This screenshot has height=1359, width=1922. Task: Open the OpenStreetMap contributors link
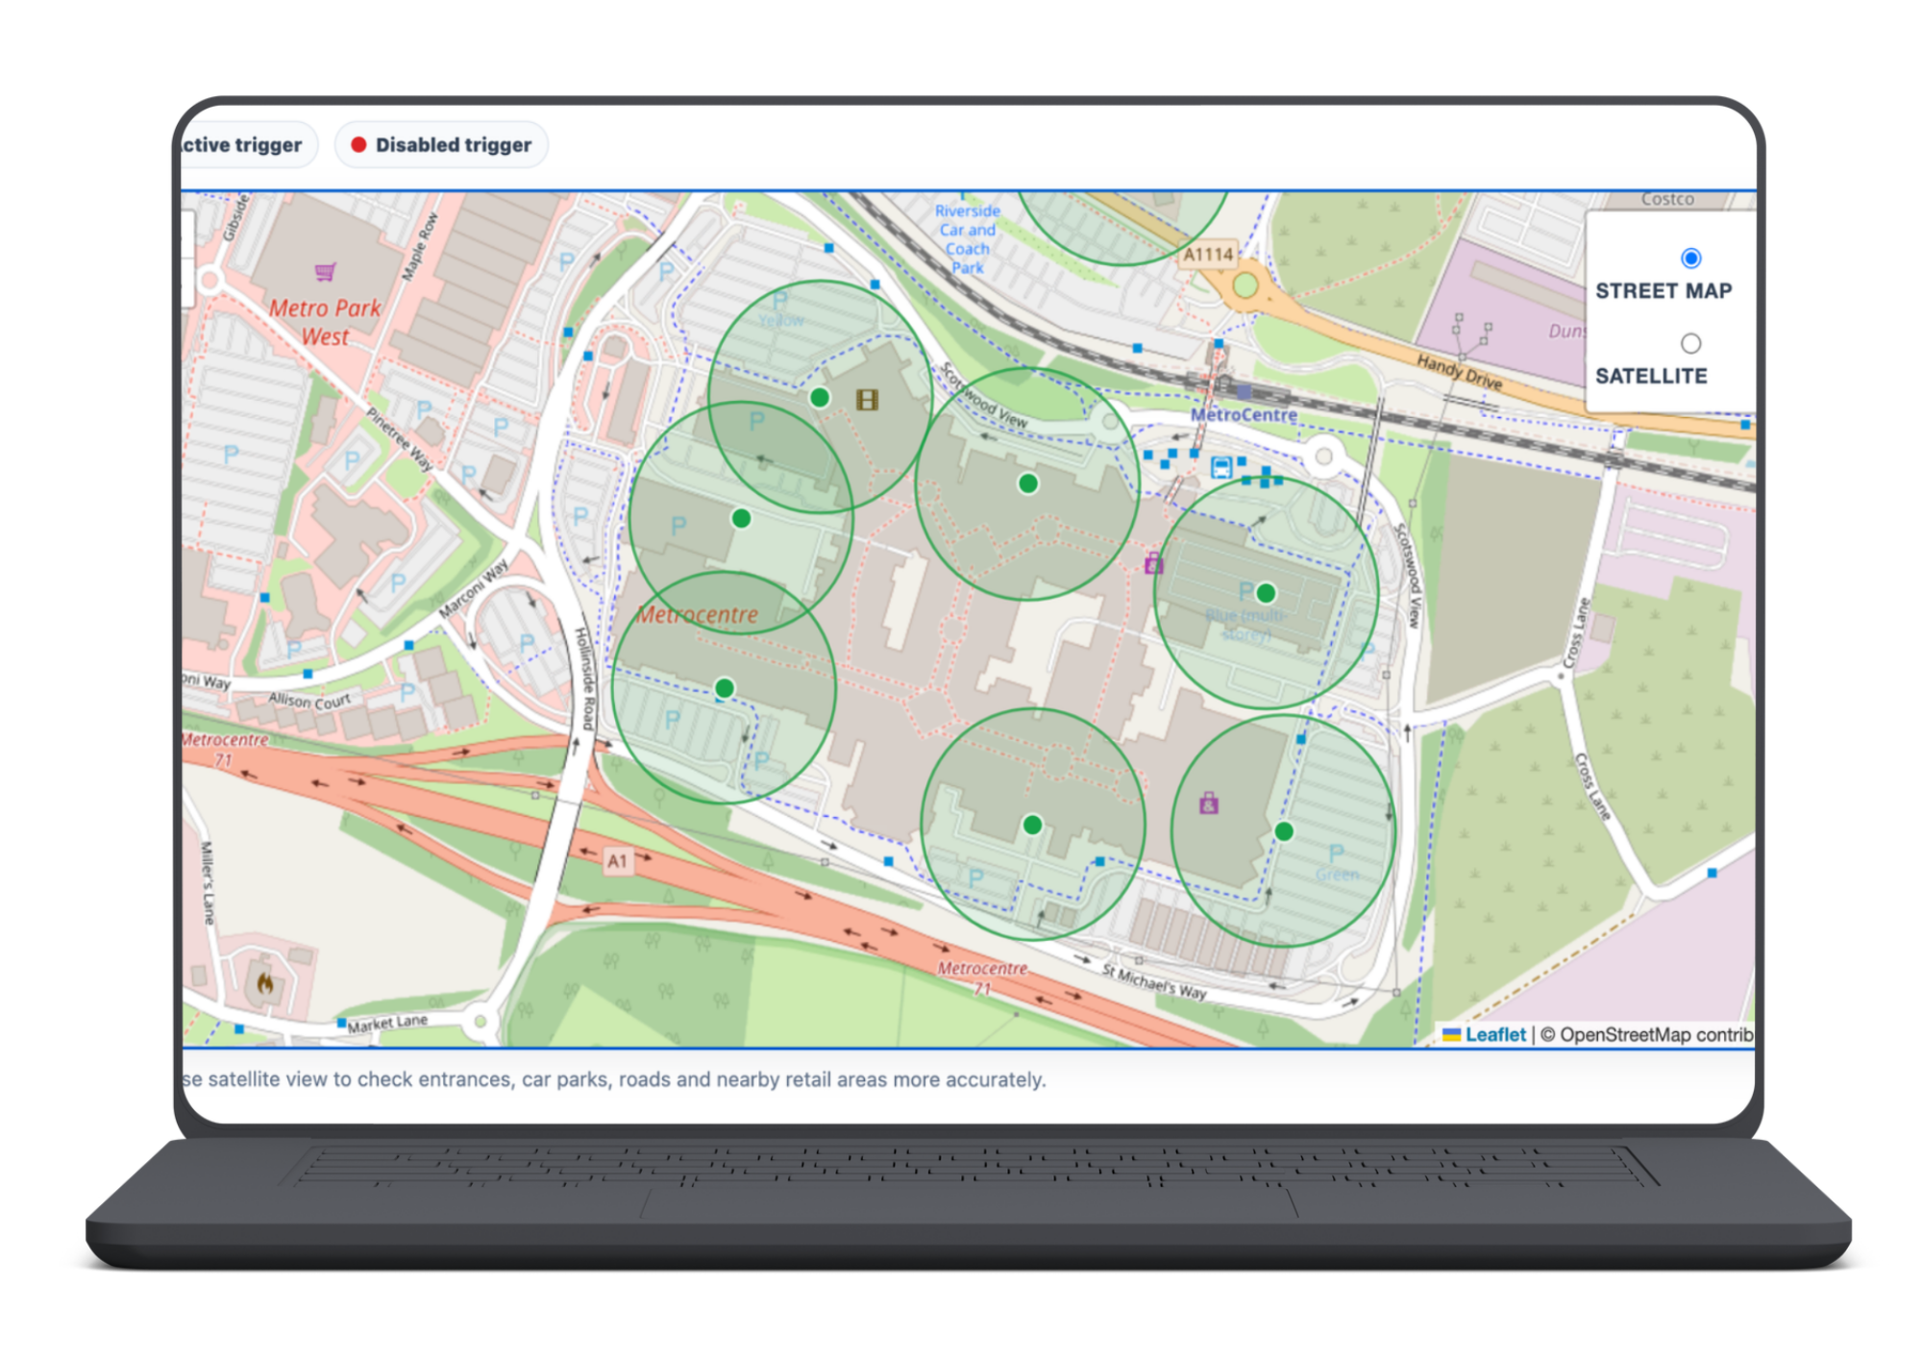pos(1657,1035)
